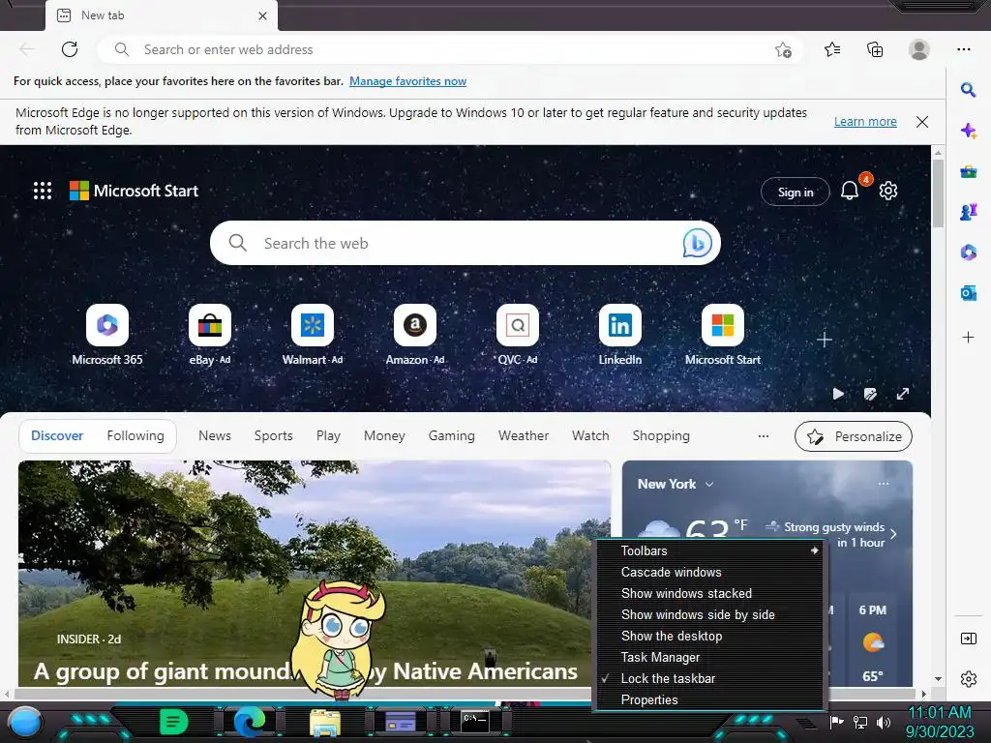Open the LinkedIn quick link tile
991x743 pixels.
point(620,325)
